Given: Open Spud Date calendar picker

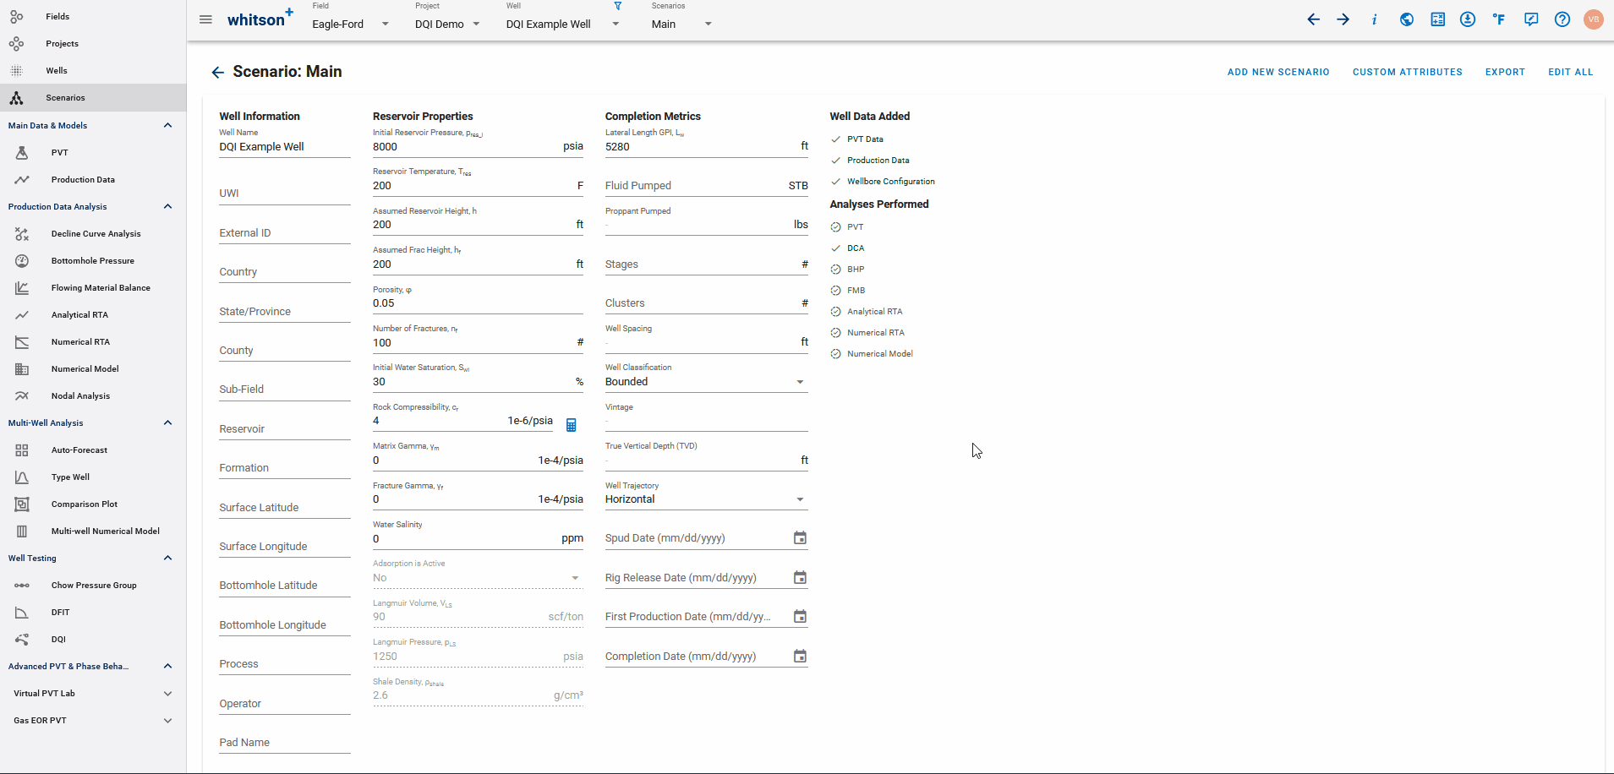Looking at the screenshot, I should [x=800, y=538].
